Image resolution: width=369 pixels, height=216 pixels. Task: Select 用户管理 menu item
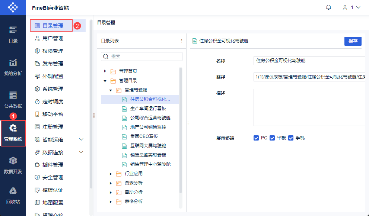coord(53,38)
